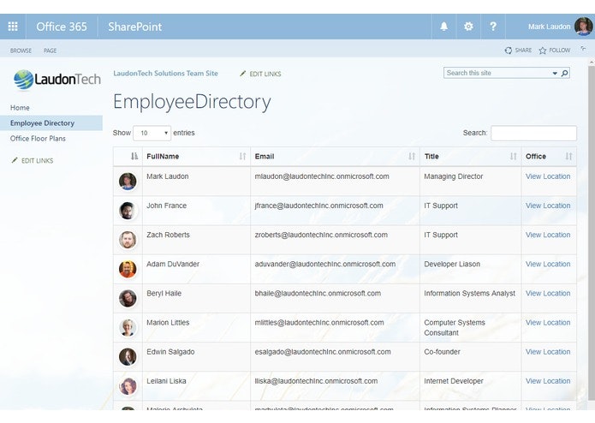Go to Home in left navigation
This screenshot has height=423, width=595.
pos(20,107)
